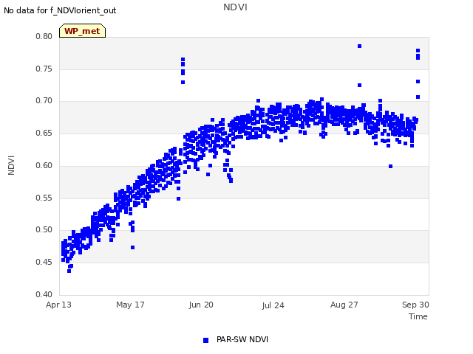Click the NDVI chart title
This screenshot has width=473, height=354.
pos(235,7)
